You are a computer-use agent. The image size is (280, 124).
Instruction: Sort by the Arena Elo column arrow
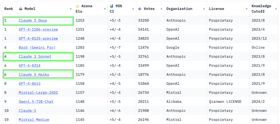click(105, 9)
